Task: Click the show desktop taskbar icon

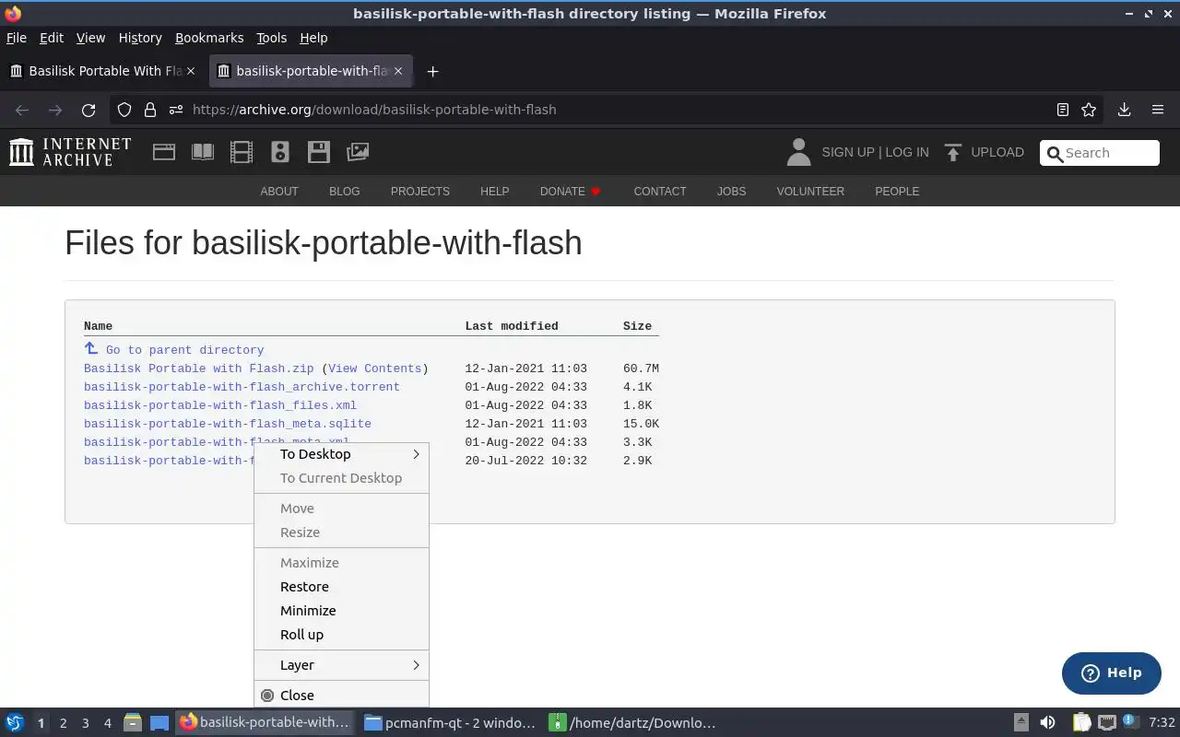Action: click(159, 722)
